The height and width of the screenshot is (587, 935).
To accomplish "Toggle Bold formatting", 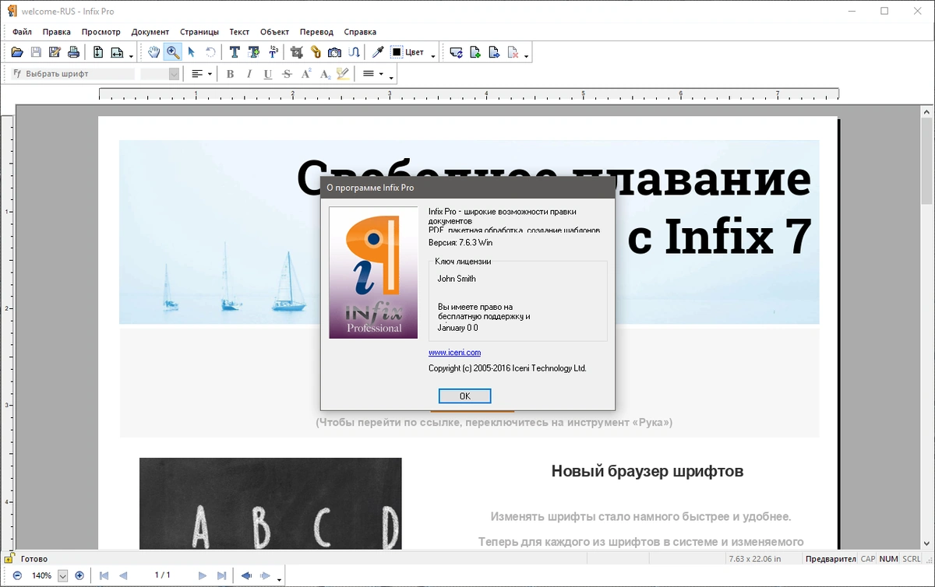I will tap(230, 74).
